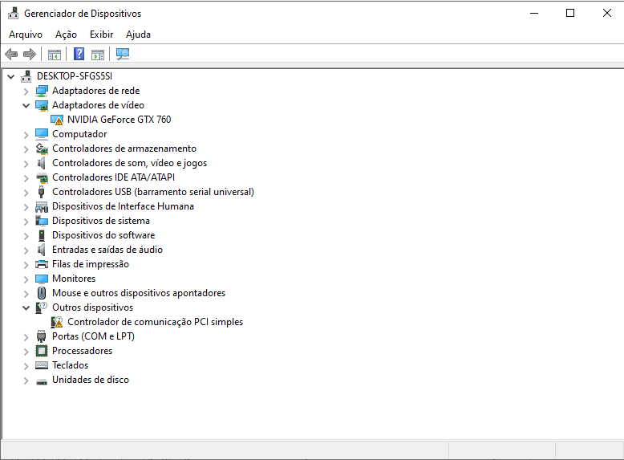Select the DESKTOP-SFGS5SI label
This screenshot has width=624, height=460.
coord(75,76)
